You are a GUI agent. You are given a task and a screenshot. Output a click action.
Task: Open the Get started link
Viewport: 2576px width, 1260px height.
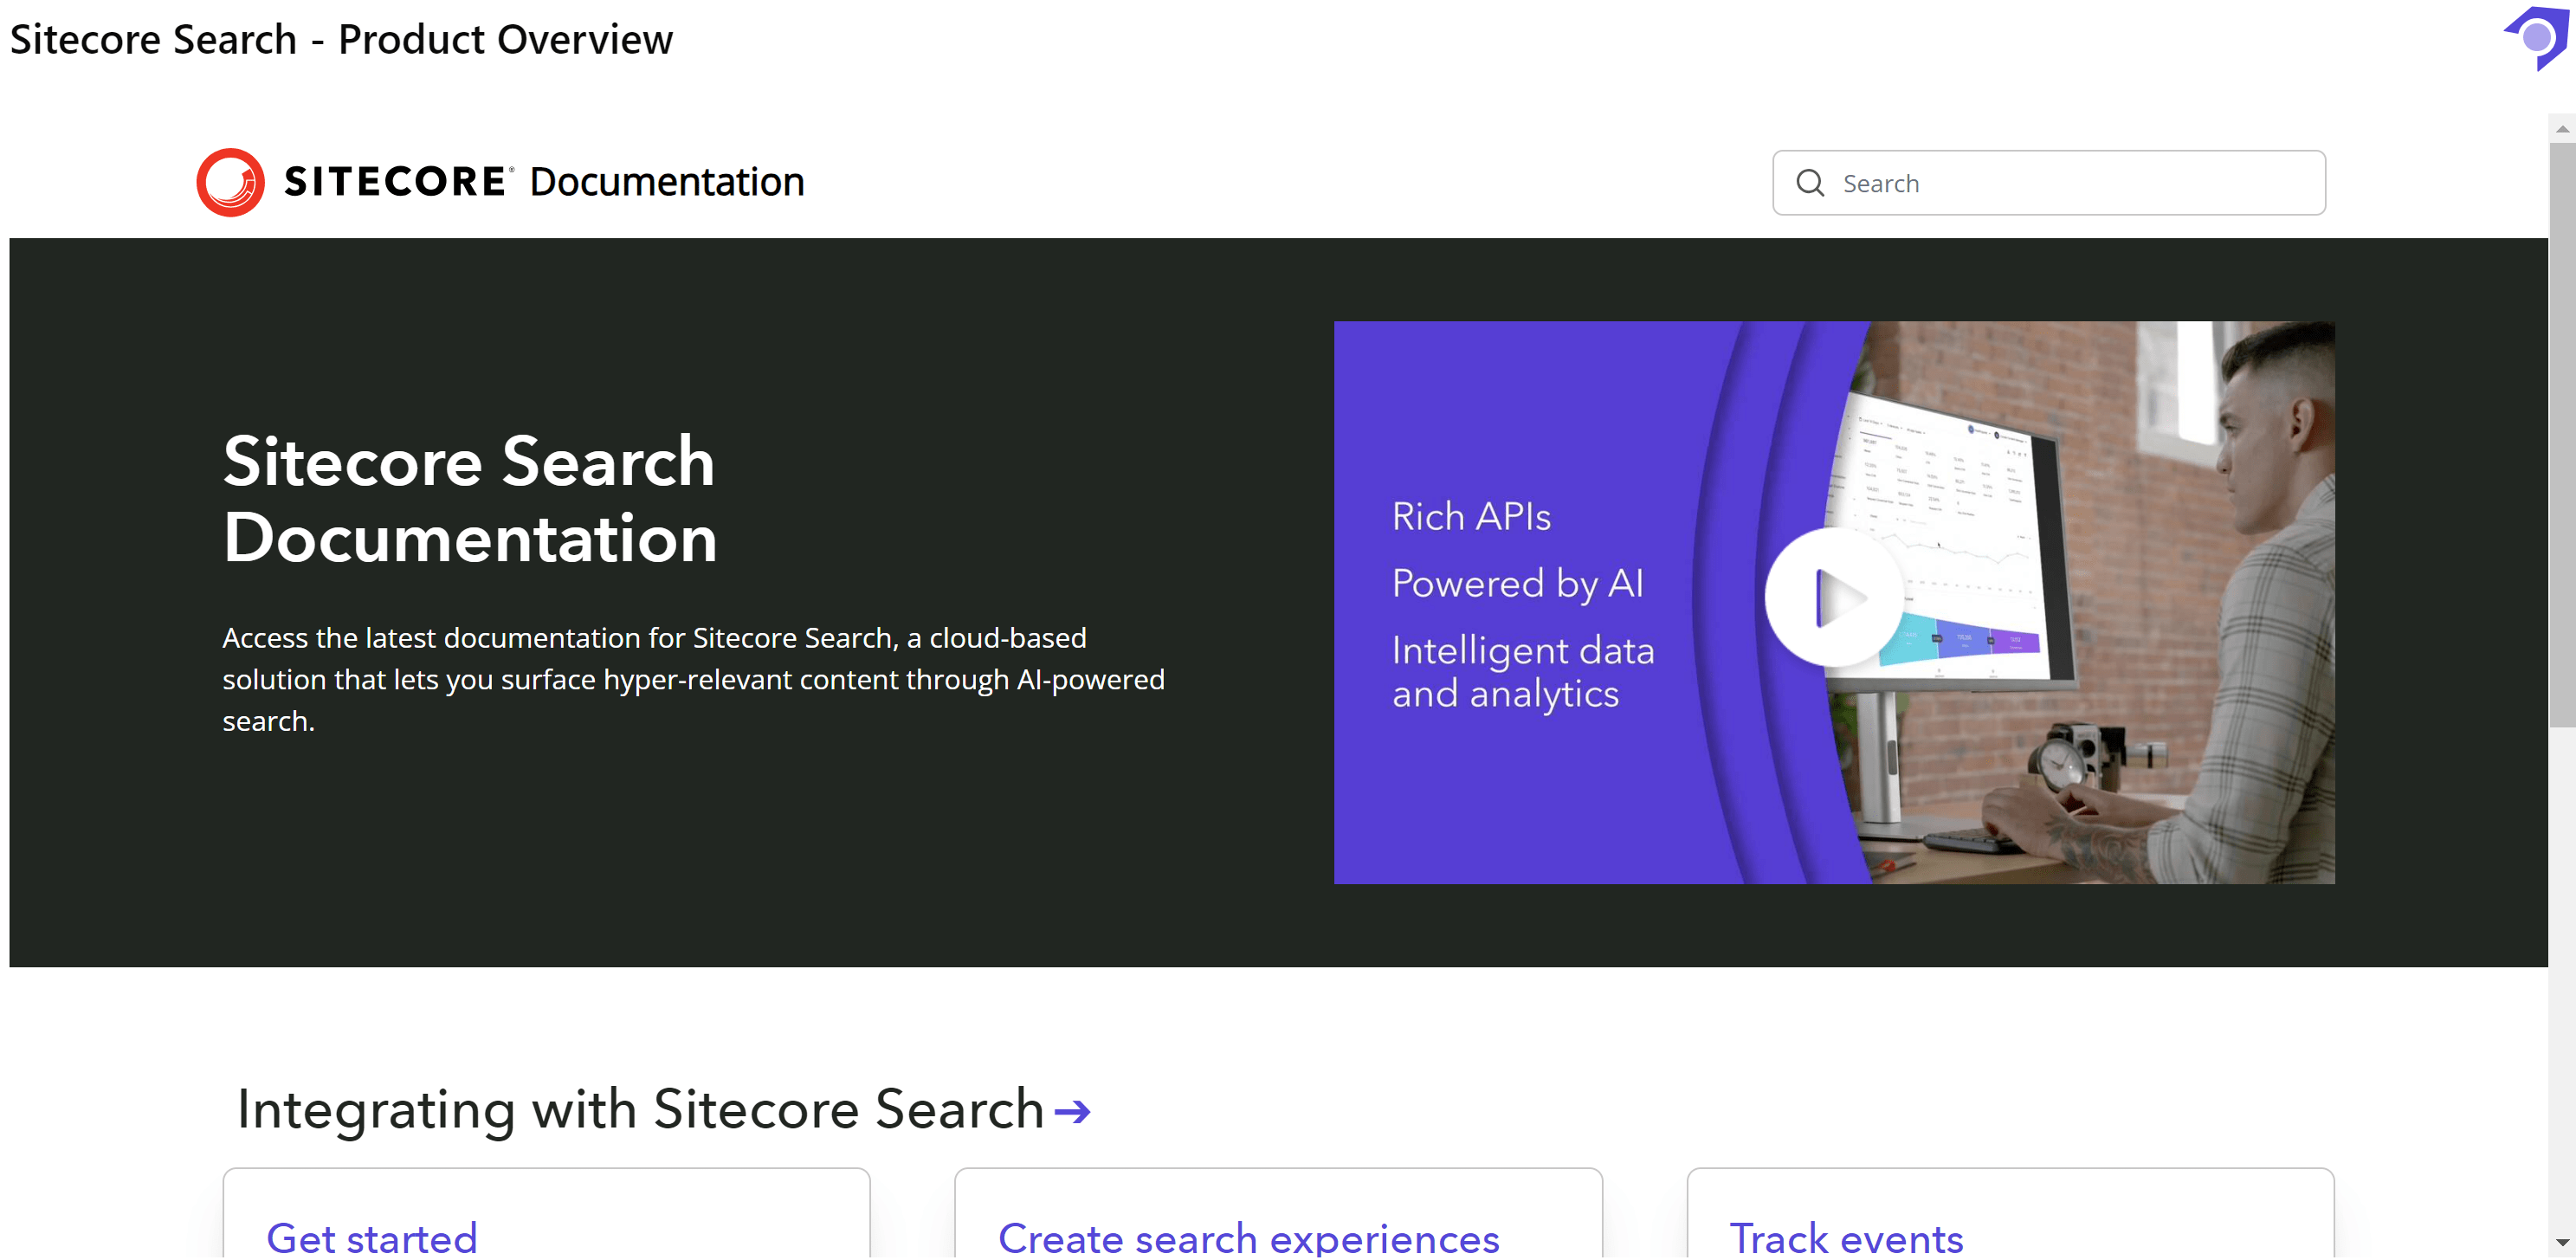[372, 1238]
